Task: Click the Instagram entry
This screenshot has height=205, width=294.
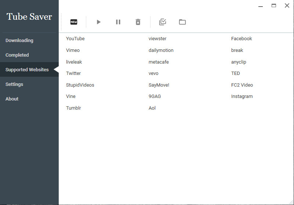Action: (x=242, y=96)
